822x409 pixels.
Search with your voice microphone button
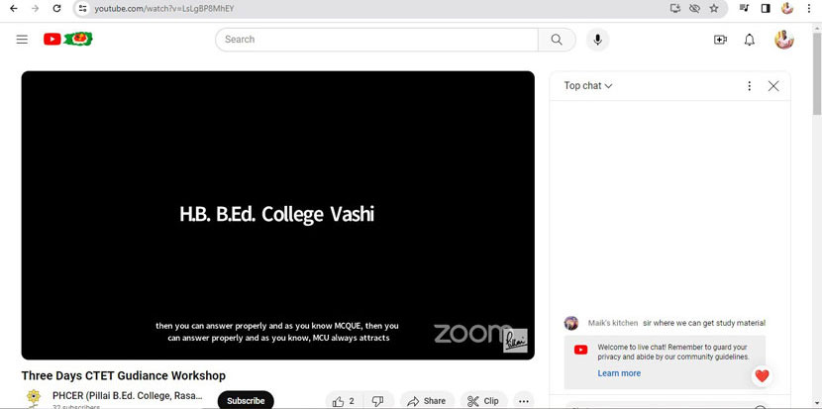597,40
